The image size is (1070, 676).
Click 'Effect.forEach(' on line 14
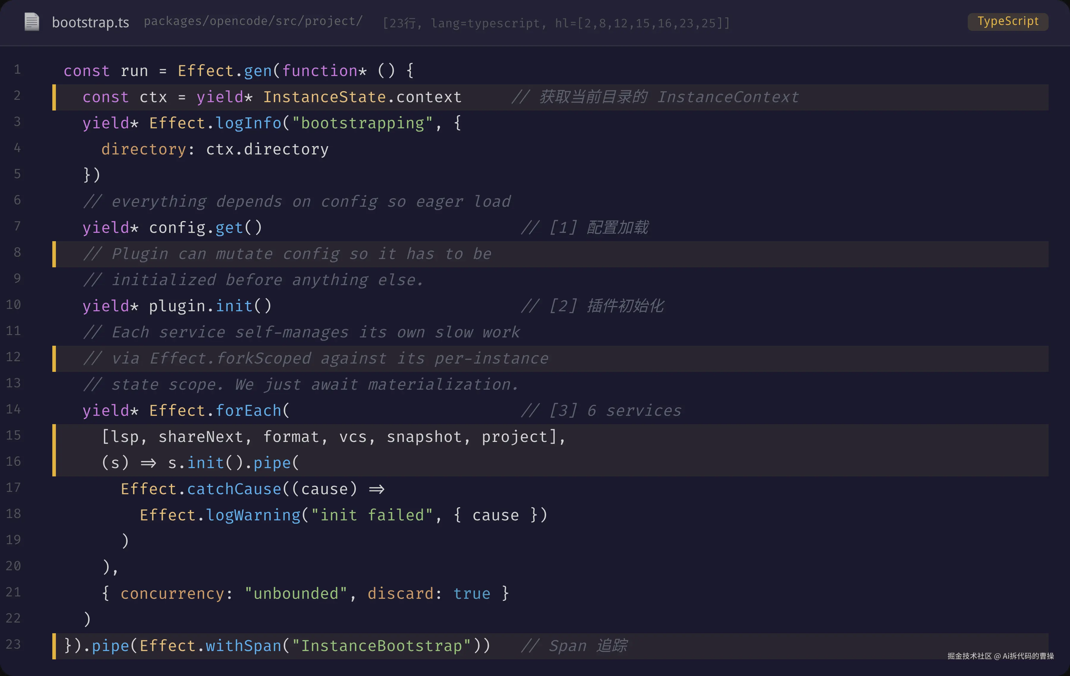[x=220, y=411]
